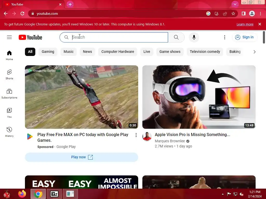Open the Free Fire MAX ad options menu

click(x=136, y=135)
